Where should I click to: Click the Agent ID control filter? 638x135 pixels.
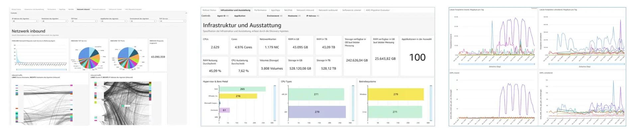223,16
